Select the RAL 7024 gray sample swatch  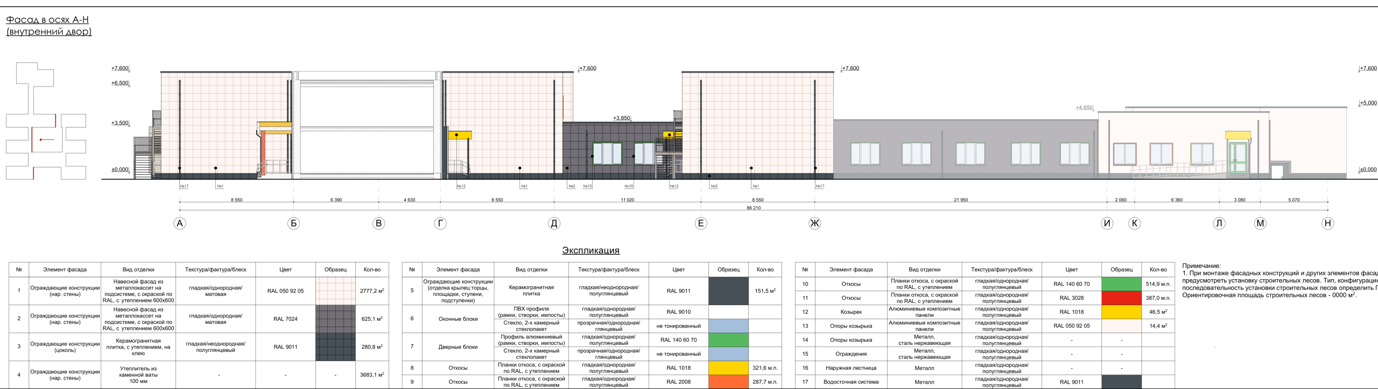point(335,319)
